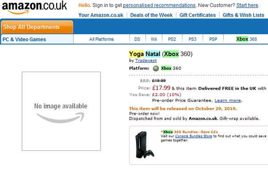Select the PS2 platform tab
This screenshot has height=171, width=268.
pos(172,39)
